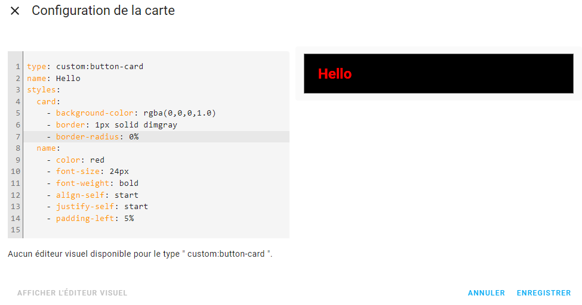Close the card configuration dialog
The width and height of the screenshot is (582, 305).
tap(15, 11)
